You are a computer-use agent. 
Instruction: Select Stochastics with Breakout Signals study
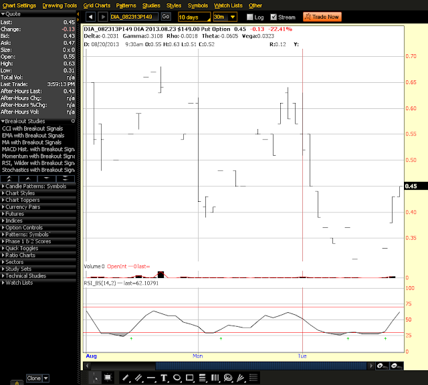tap(38, 170)
